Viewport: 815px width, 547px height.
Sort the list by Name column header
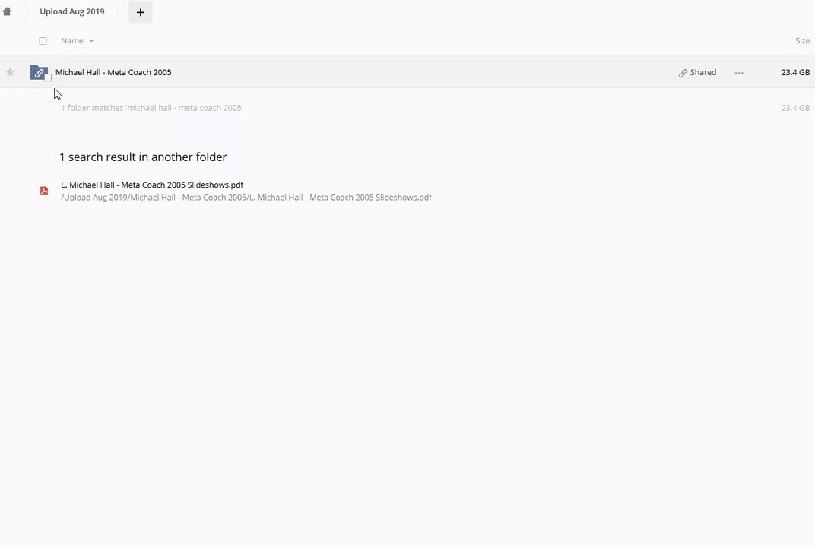click(x=71, y=41)
